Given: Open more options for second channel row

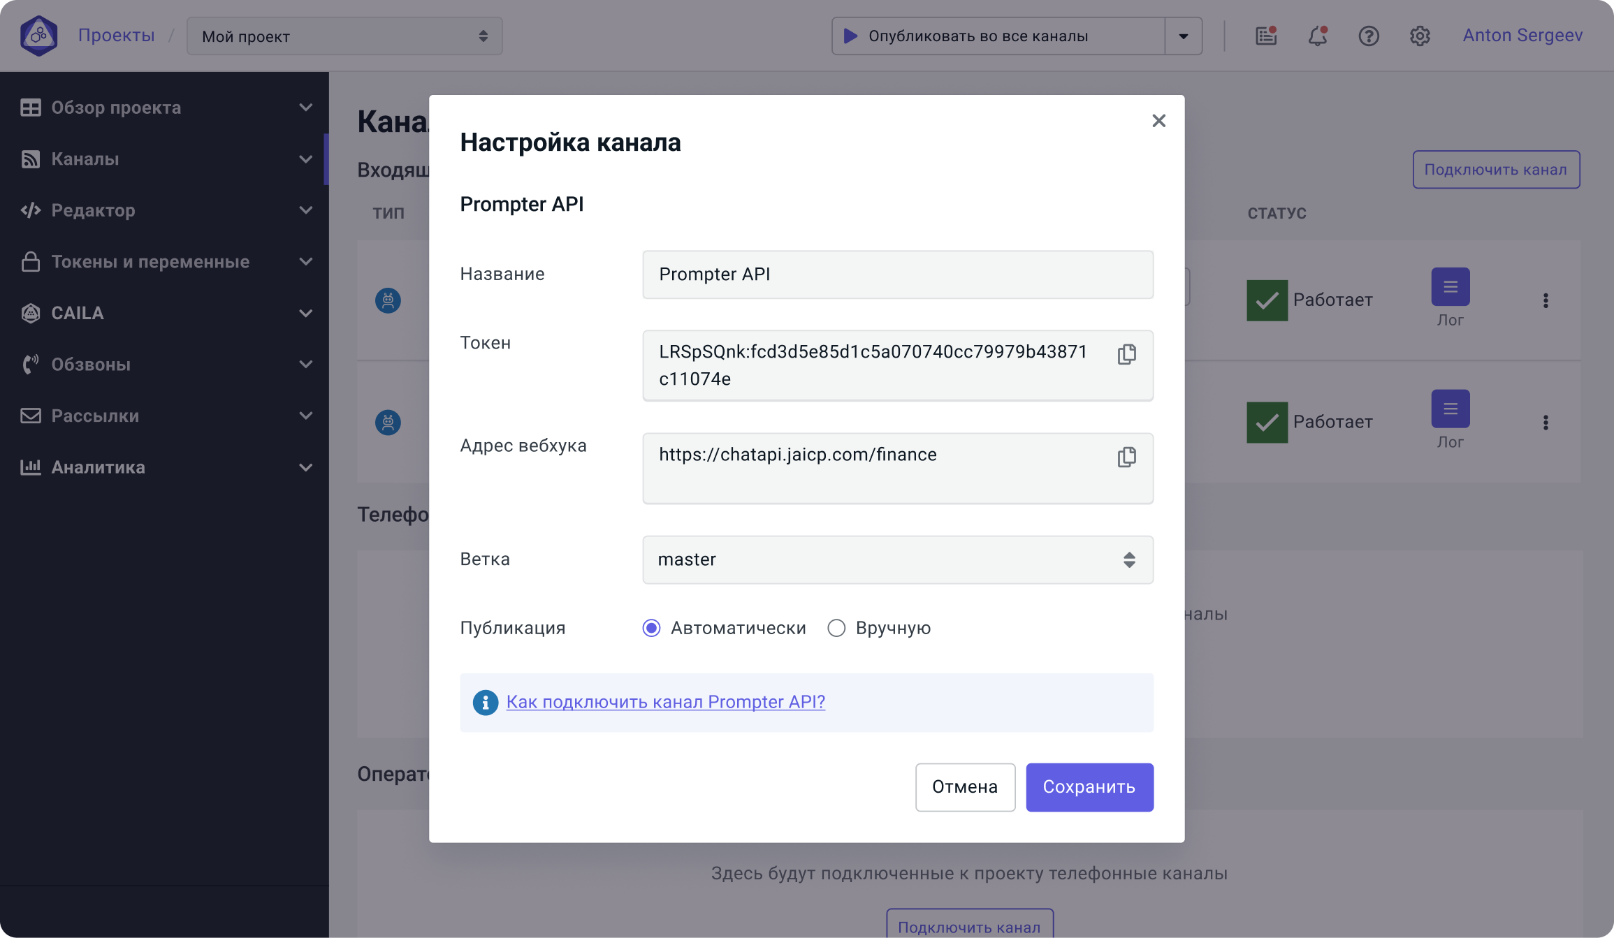Looking at the screenshot, I should pyautogui.click(x=1546, y=423).
